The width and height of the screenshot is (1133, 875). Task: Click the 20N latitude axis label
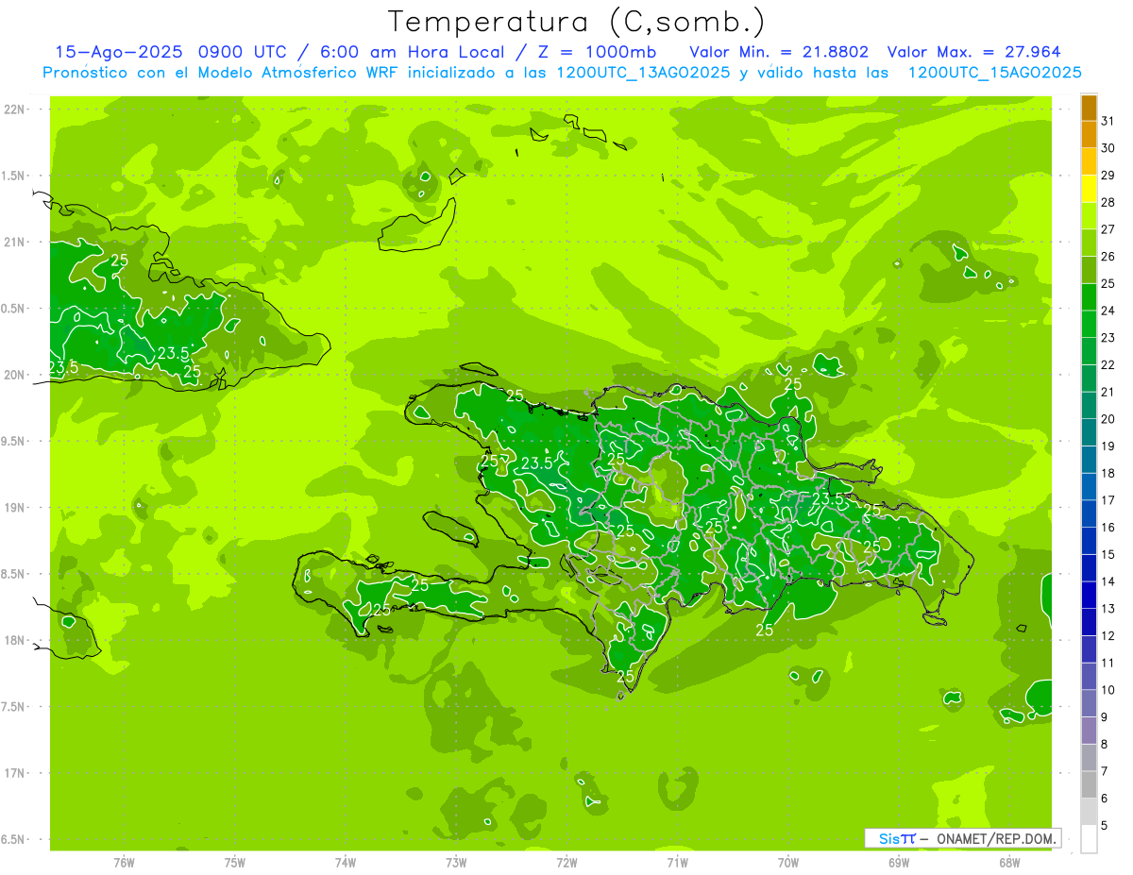coord(13,375)
